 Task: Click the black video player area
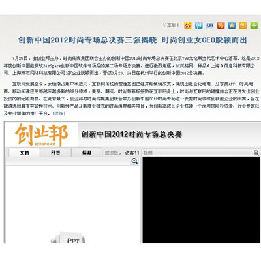pyautogui.click(x=201, y=200)
